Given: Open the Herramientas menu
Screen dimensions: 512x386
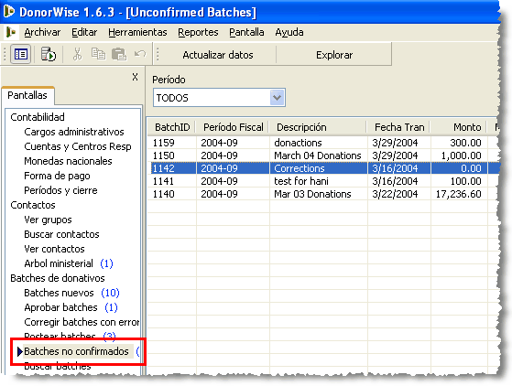Looking at the screenshot, I should 137,32.
